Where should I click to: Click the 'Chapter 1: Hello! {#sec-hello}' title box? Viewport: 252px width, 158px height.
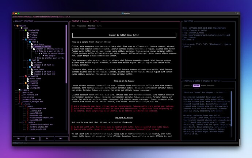124,35
